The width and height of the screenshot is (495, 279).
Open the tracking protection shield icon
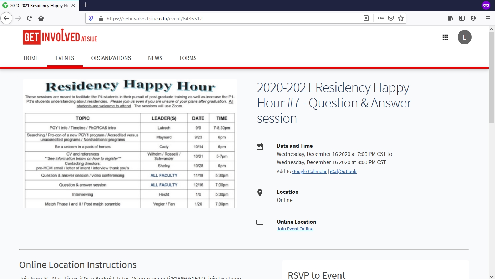click(91, 18)
